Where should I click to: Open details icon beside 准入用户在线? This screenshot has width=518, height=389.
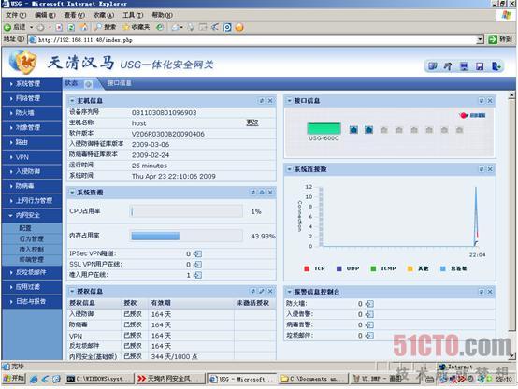click(197, 275)
